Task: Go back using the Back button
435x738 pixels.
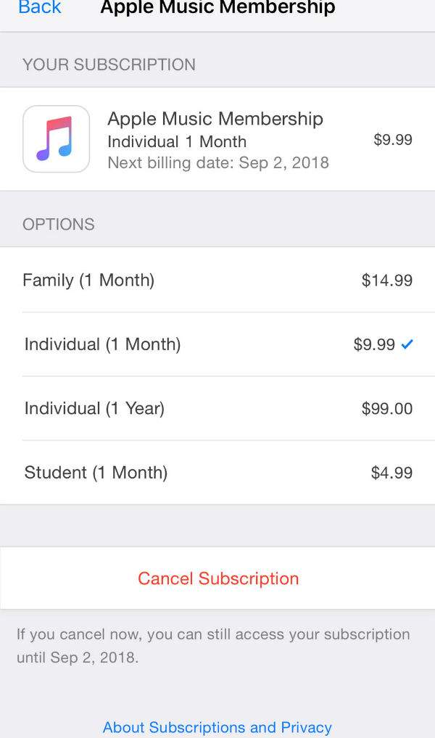Action: [x=39, y=8]
